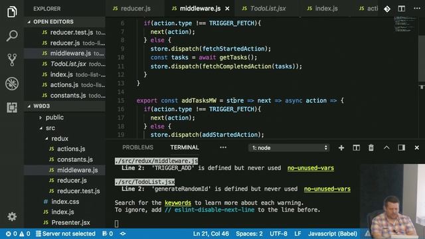Viewport: 425px width, 239px height.
Task: Open index.css in file tree
Action: click(x=64, y=202)
